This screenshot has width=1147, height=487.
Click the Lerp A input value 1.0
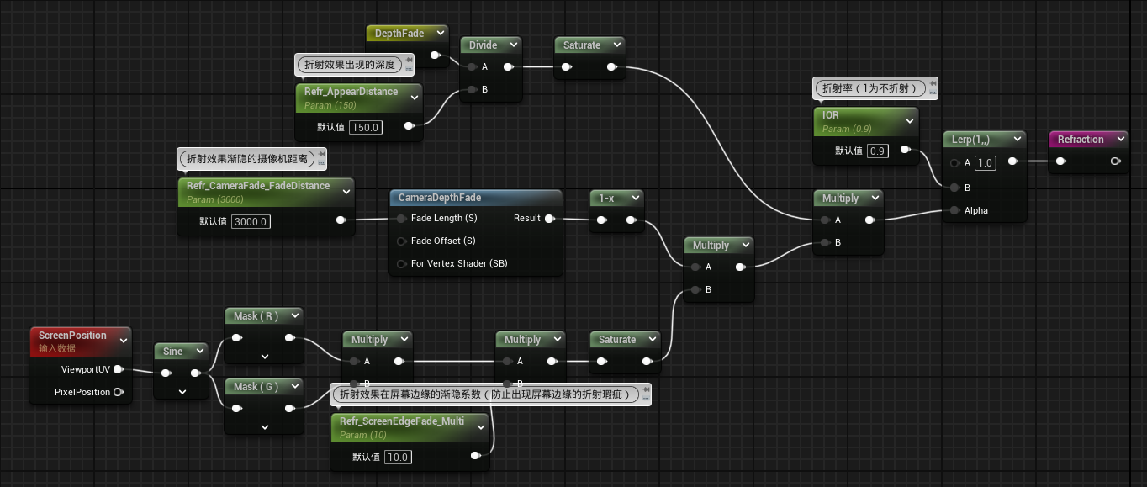[985, 163]
